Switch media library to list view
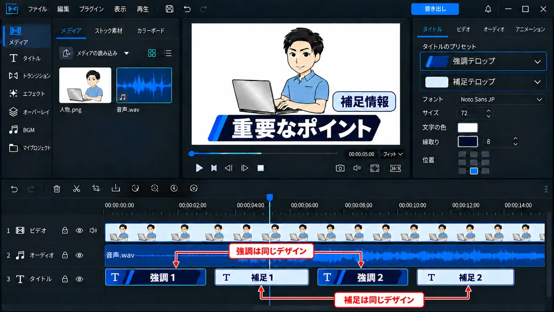 [x=168, y=53]
